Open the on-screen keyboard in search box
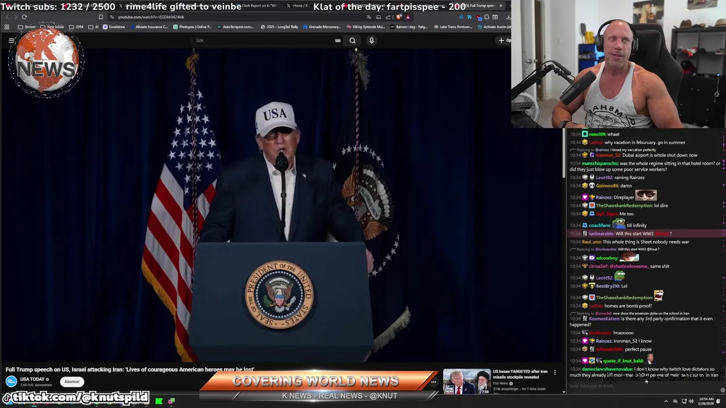Image resolution: width=726 pixels, height=408 pixels. (x=337, y=40)
